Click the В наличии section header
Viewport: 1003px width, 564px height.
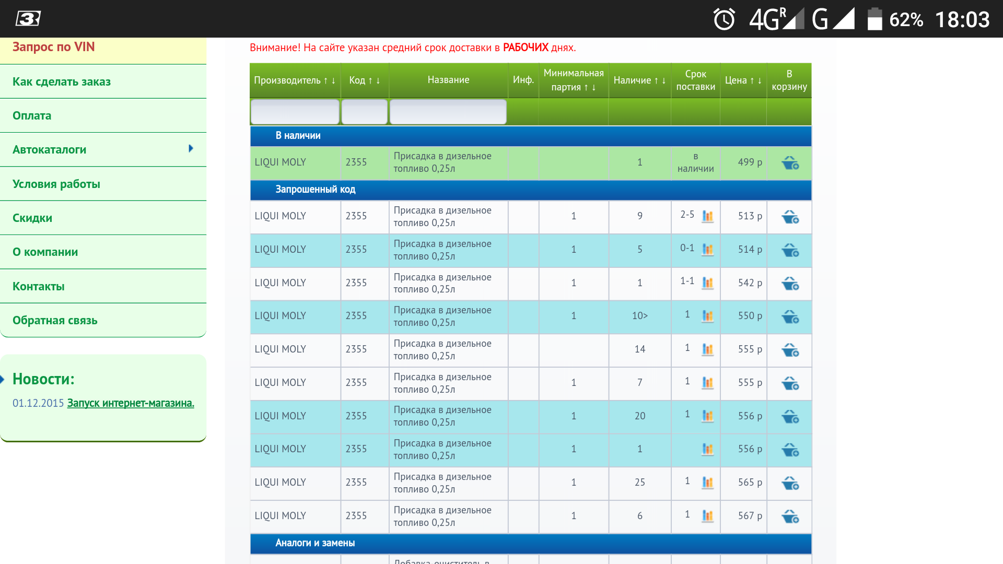[531, 136]
